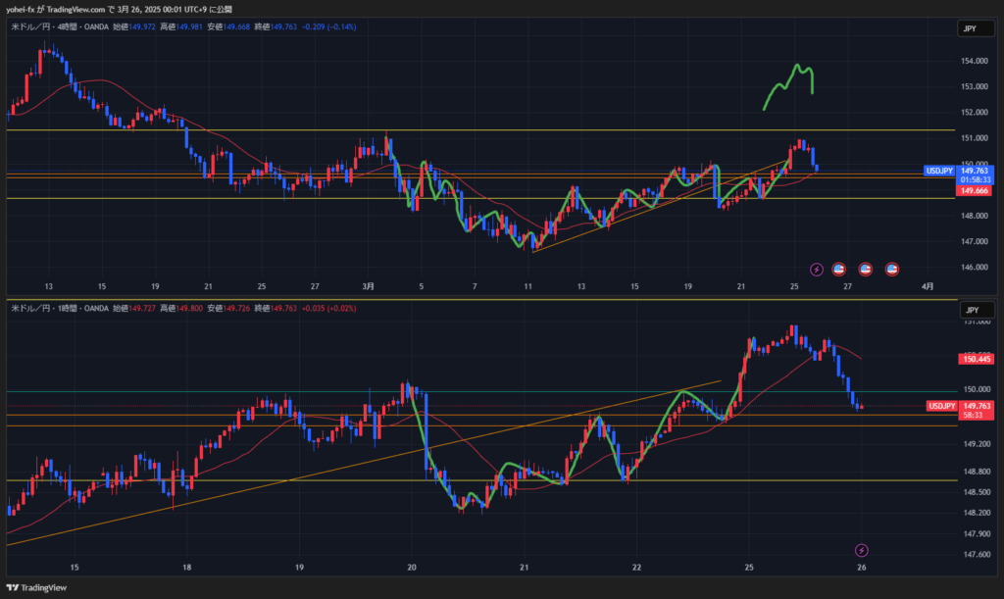Click the red USDJPY label on the 1-hour chart
Viewport: 1004px width, 599px height.
click(942, 407)
